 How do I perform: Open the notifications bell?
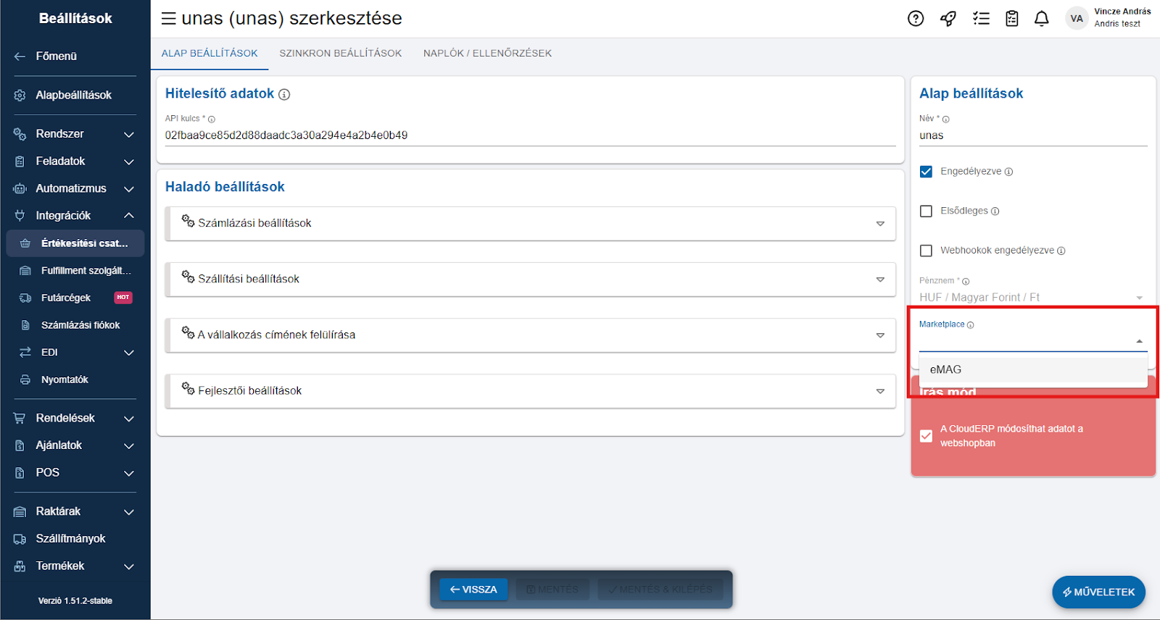tap(1041, 19)
